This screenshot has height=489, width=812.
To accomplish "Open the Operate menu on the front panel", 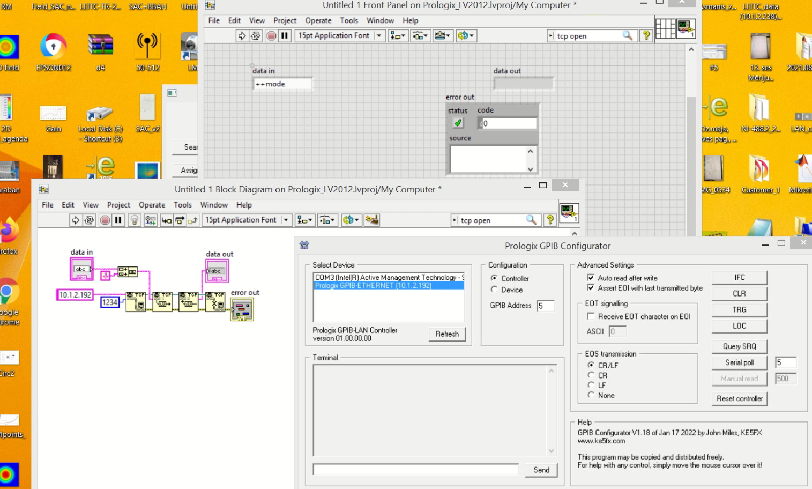I will point(318,20).
